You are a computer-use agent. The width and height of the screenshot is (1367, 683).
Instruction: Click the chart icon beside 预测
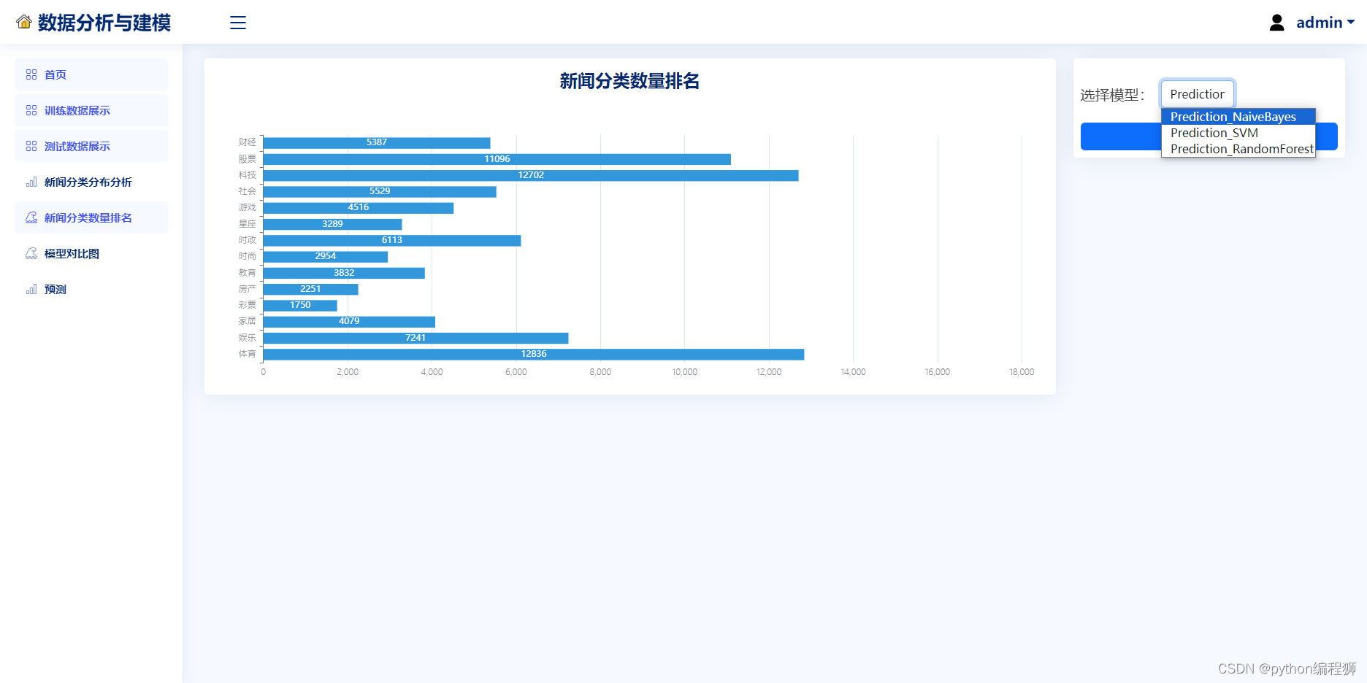pos(31,288)
